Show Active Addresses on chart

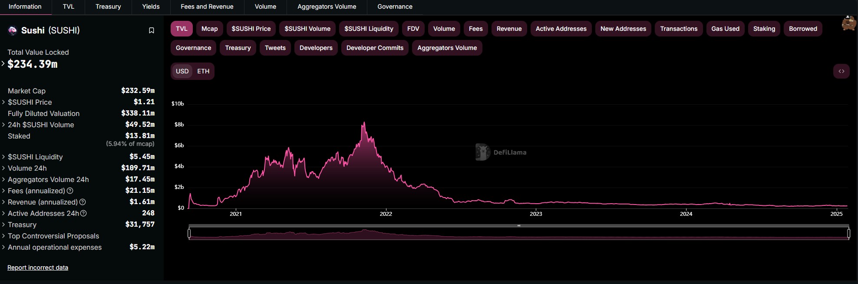pos(561,29)
